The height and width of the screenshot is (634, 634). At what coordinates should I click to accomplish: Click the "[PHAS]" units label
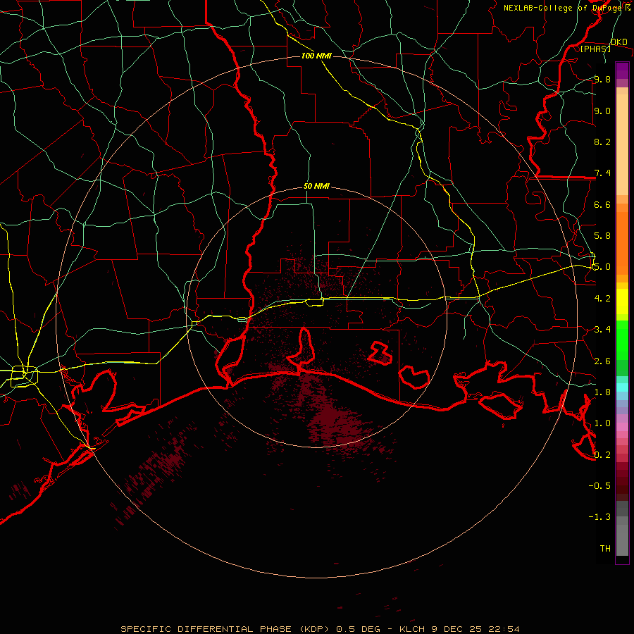pyautogui.click(x=595, y=49)
